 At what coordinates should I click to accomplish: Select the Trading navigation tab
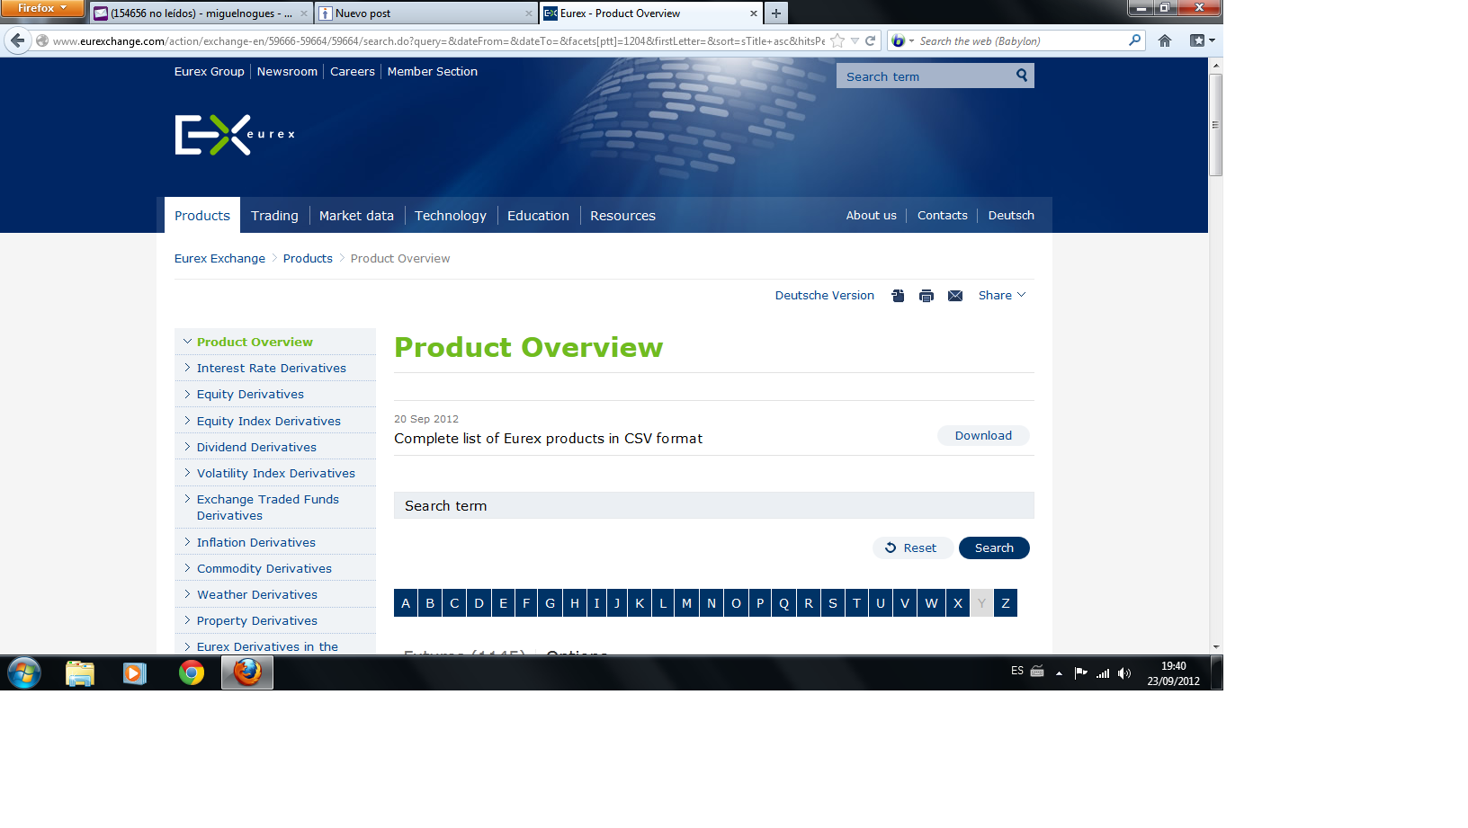274,216
